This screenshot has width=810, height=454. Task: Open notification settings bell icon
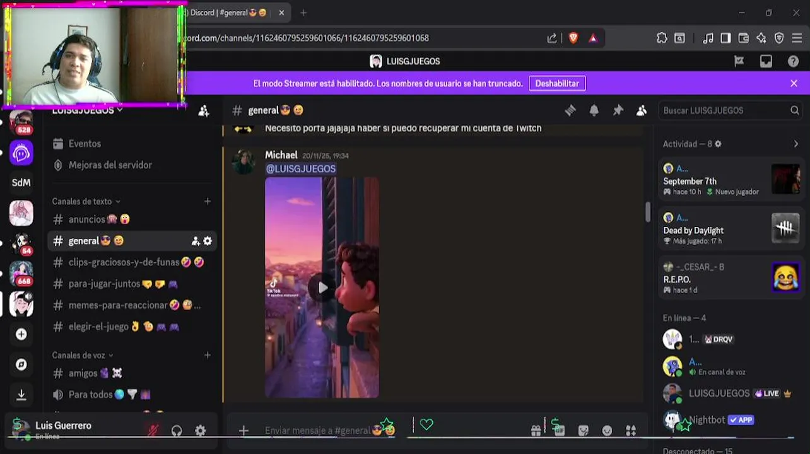point(594,110)
